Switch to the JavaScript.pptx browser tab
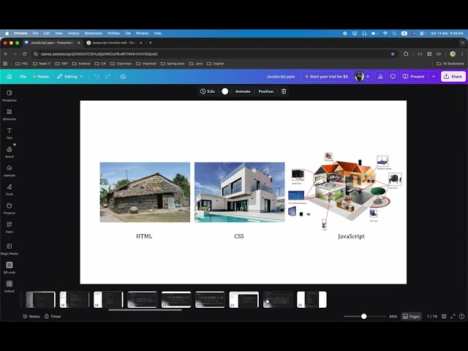468x351 pixels. point(52,42)
